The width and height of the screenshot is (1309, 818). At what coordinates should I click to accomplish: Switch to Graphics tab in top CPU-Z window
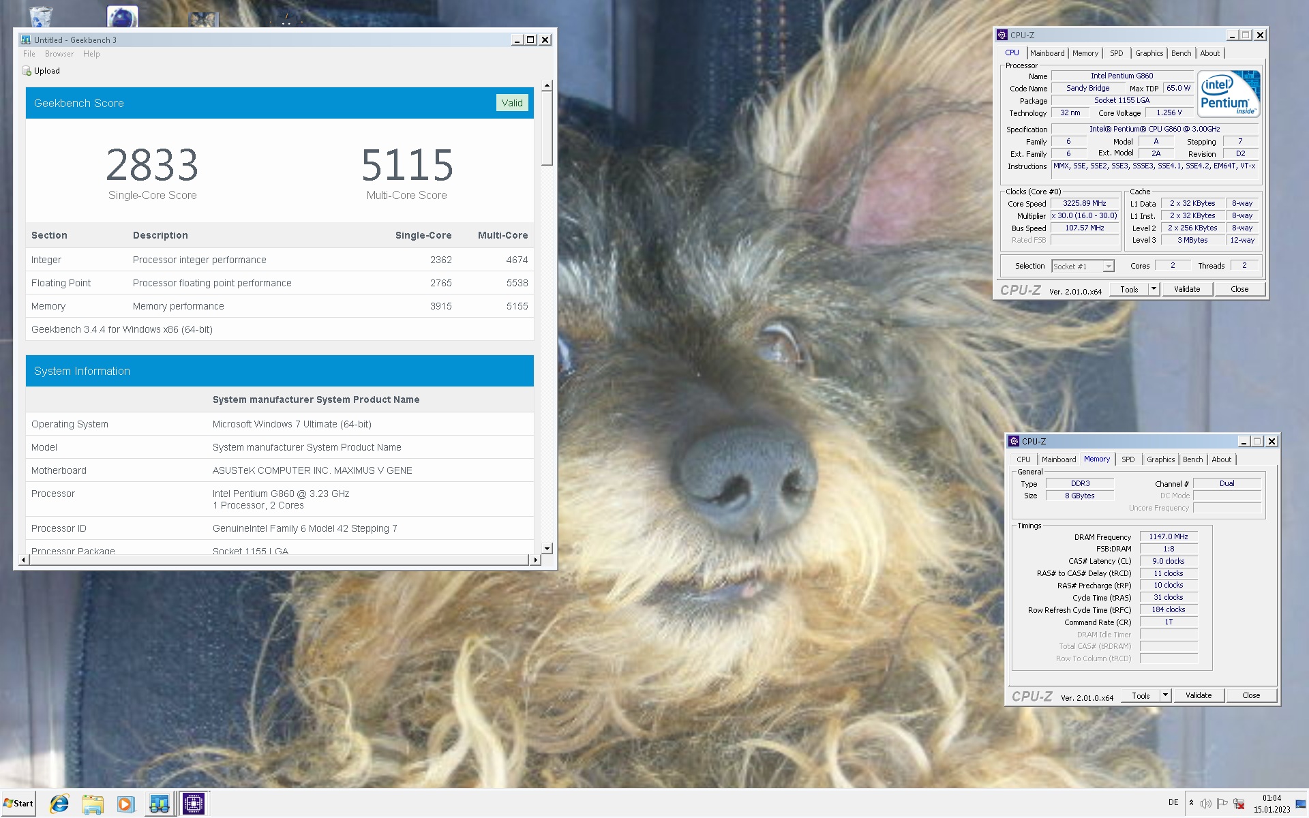point(1149,53)
